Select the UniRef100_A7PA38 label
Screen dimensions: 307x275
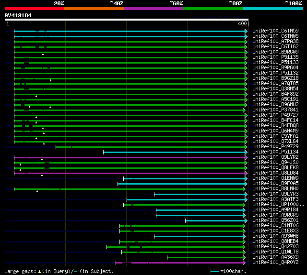coord(275,42)
